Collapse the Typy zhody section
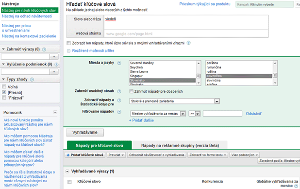Image resolution: width=300 pixels, height=189 pixels. tap(3, 79)
